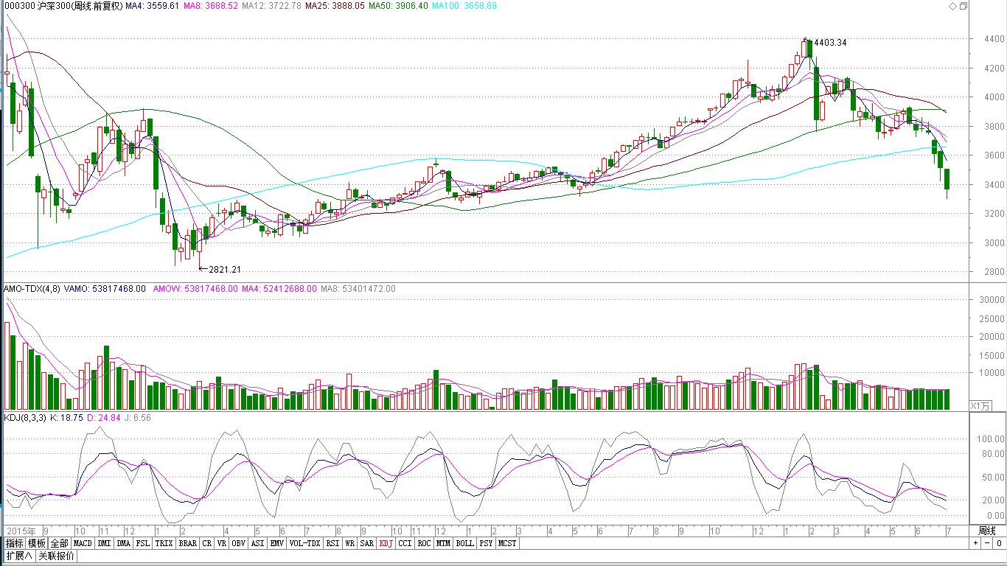Click the J: 6.56 value
1007x566 pixels.
pos(138,418)
